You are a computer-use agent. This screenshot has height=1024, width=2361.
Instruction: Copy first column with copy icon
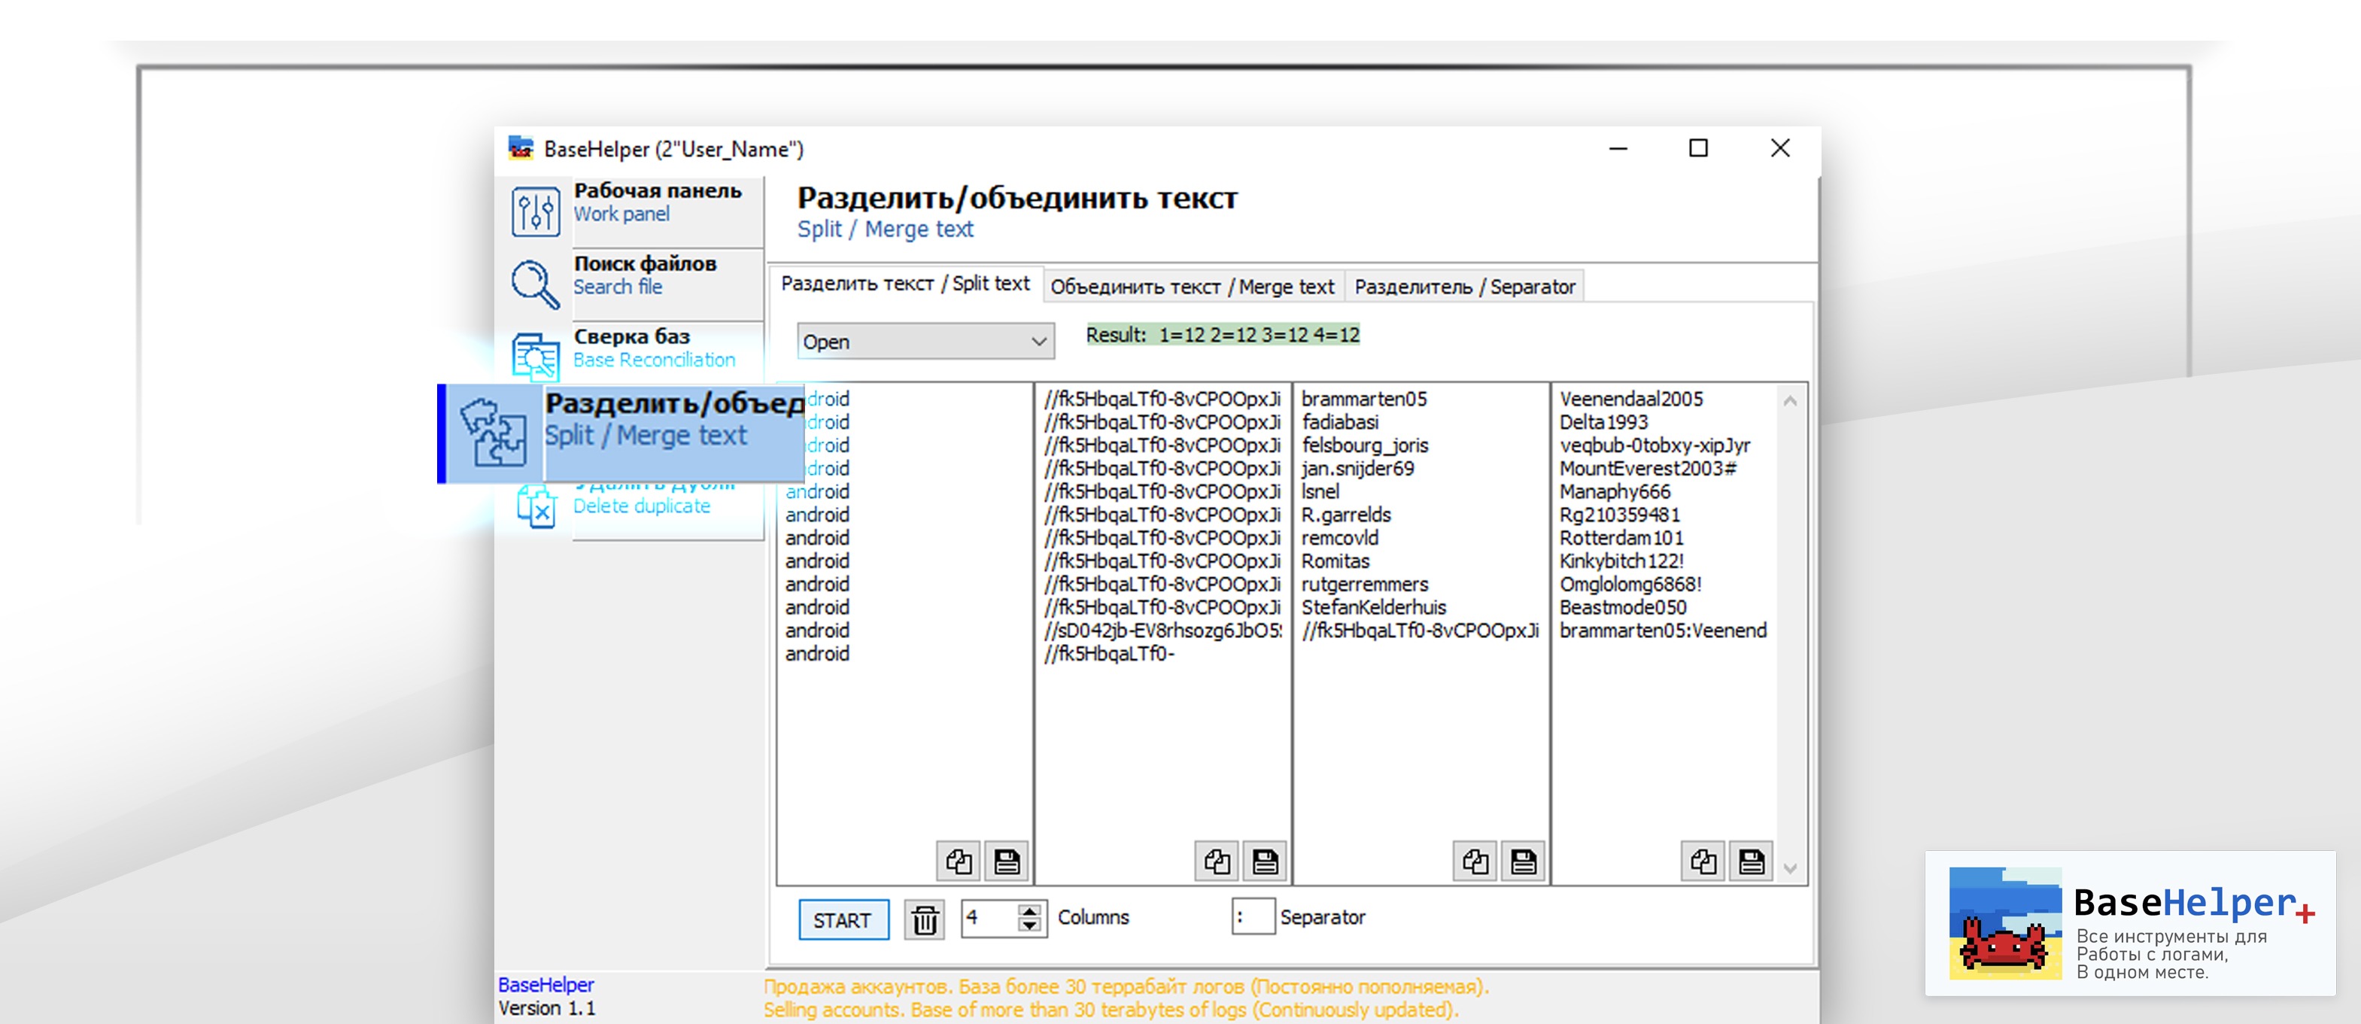tap(959, 861)
